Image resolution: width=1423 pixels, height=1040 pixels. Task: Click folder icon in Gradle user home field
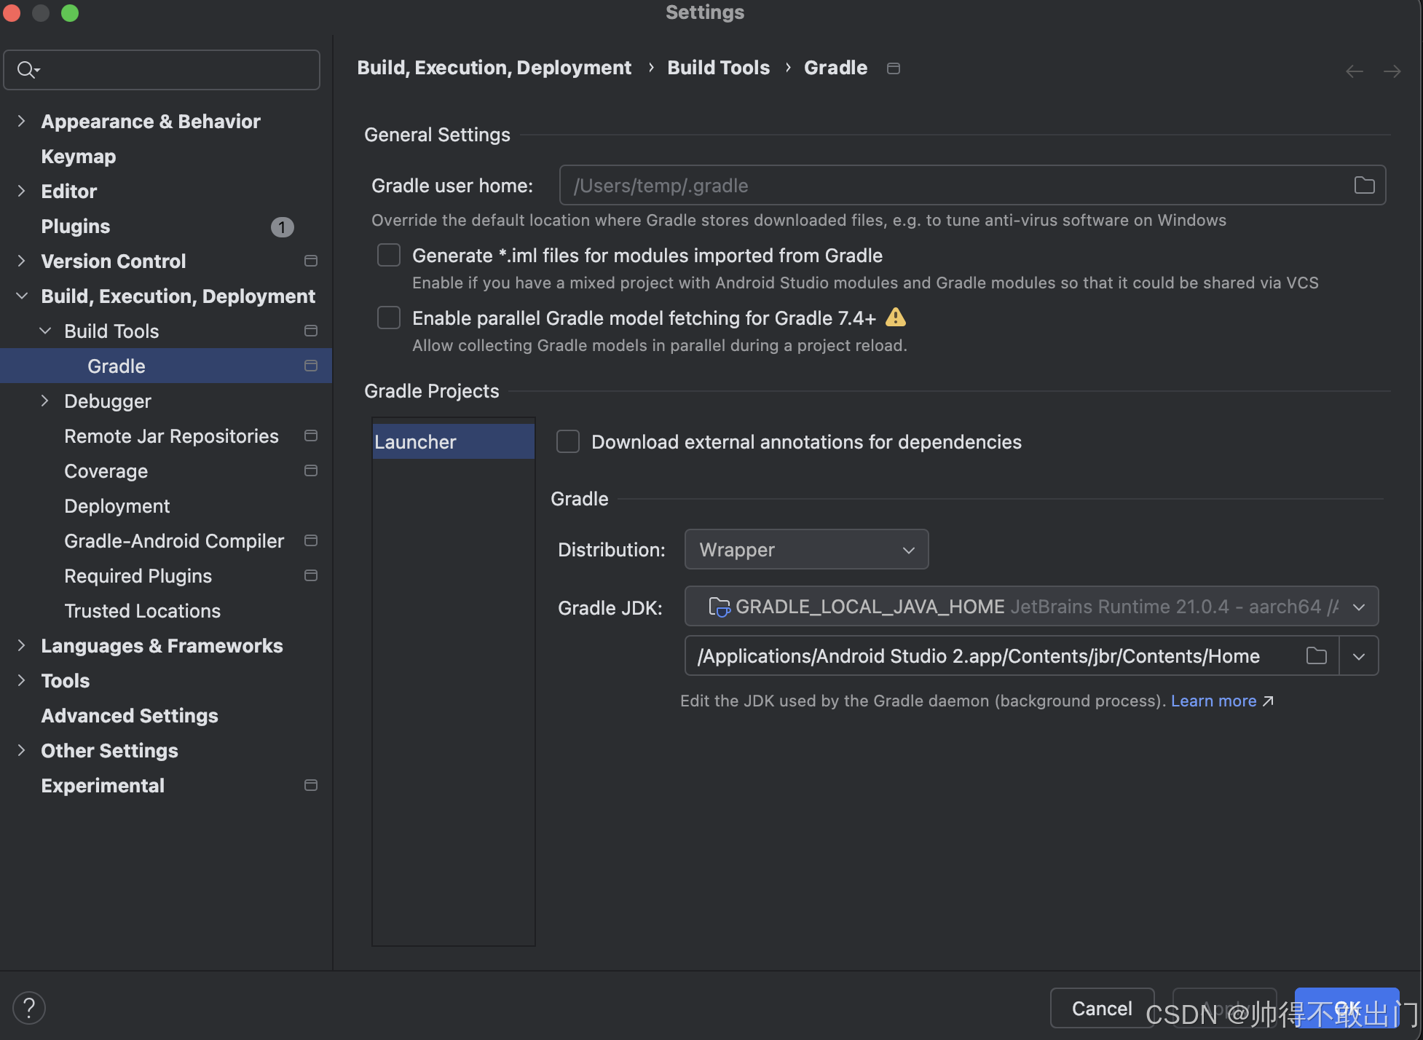[1364, 186]
